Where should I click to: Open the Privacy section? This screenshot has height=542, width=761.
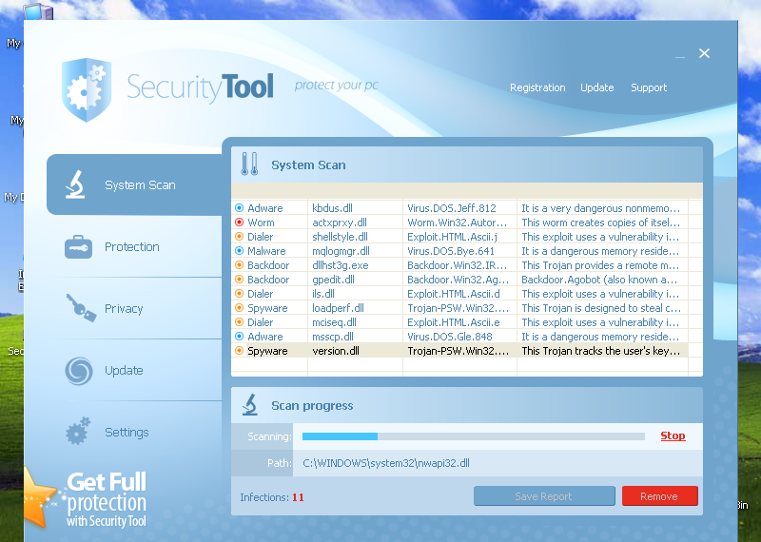pyautogui.click(x=134, y=308)
